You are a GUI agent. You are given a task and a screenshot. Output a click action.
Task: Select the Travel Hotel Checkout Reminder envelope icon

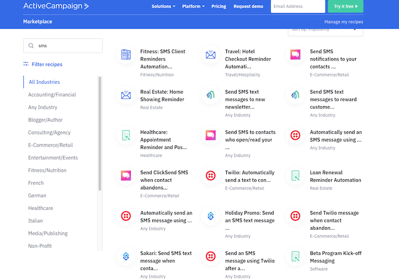pos(211,55)
